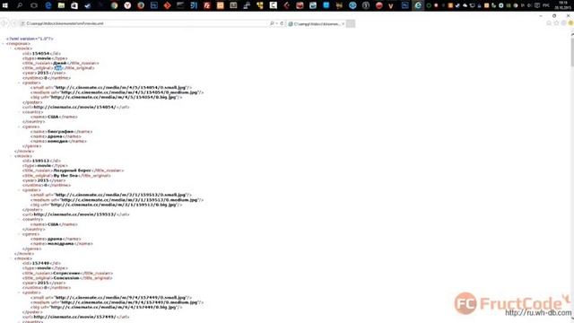Open the Windows Store taskbar icon
The height and width of the screenshot is (323, 574).
pos(74,5)
